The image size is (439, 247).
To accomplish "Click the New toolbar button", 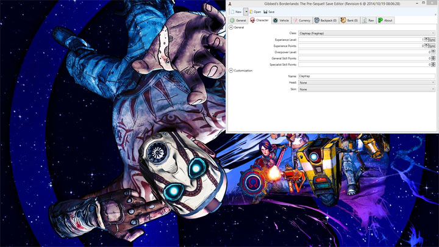I will click(x=236, y=12).
